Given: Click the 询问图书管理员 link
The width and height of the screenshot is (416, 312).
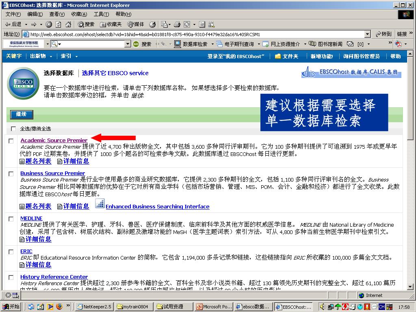Looking at the screenshot, I should click(361, 56).
